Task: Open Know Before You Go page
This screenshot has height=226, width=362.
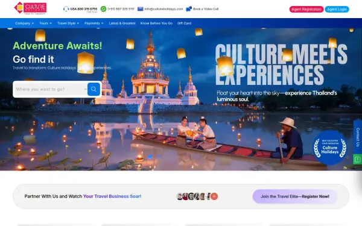Action: click(x=156, y=24)
